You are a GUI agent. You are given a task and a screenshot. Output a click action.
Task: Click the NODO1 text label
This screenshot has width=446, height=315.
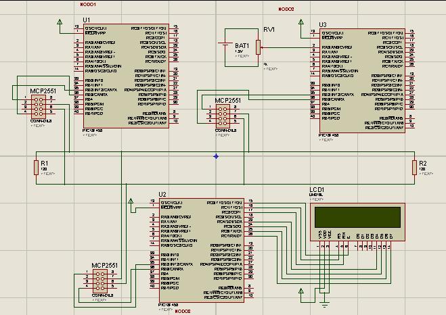tap(87, 4)
